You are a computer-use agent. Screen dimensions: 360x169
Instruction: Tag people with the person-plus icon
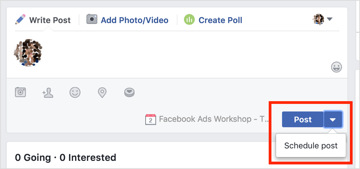tap(48, 93)
